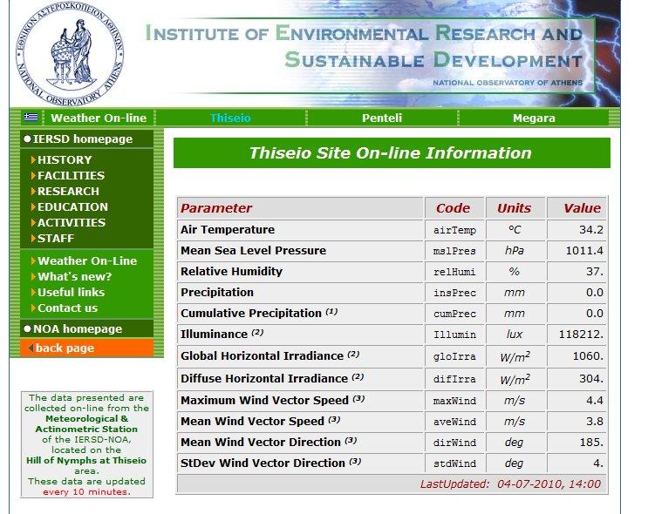Go to IERSD homepage link

tap(82, 139)
